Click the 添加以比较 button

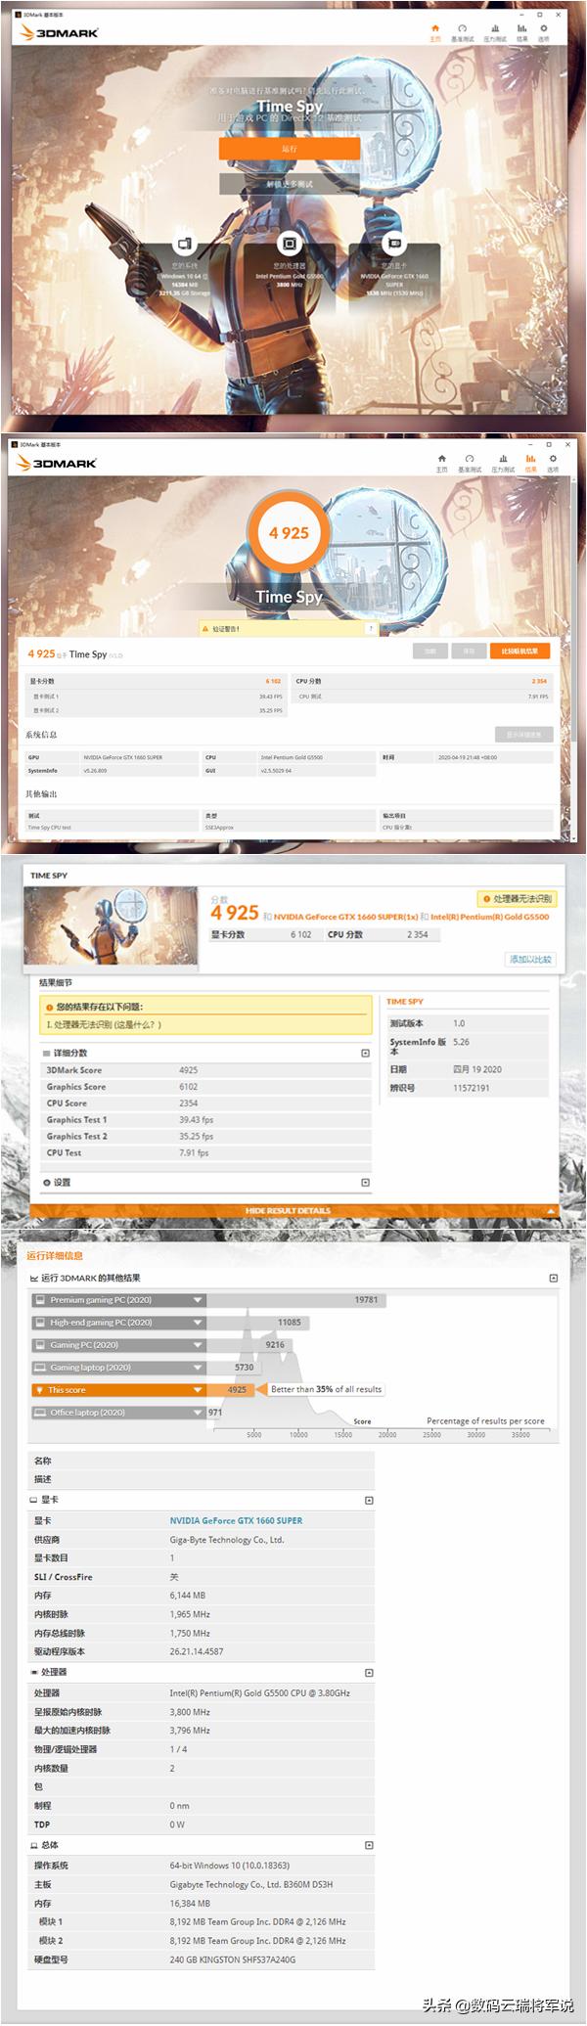tap(530, 959)
